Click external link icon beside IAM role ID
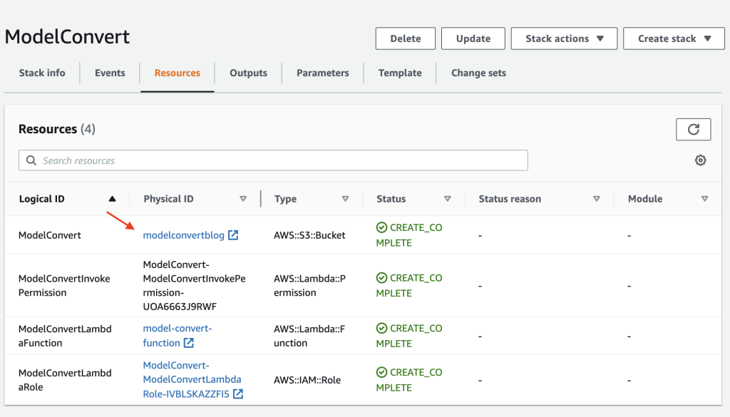The width and height of the screenshot is (730, 417). point(238,394)
